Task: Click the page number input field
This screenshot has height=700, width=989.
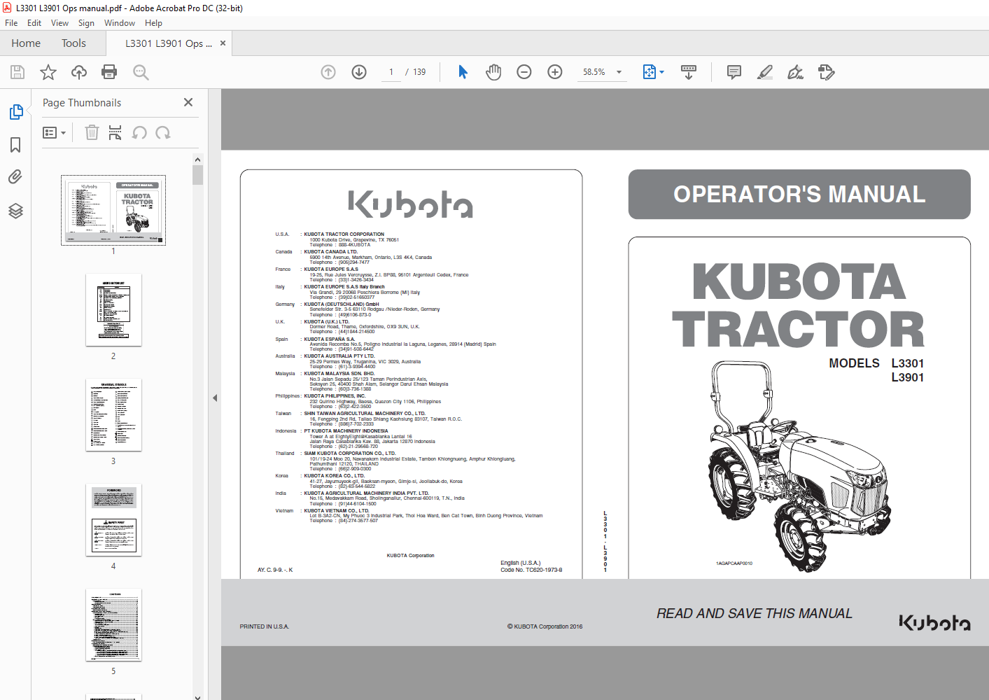Action: pos(391,72)
